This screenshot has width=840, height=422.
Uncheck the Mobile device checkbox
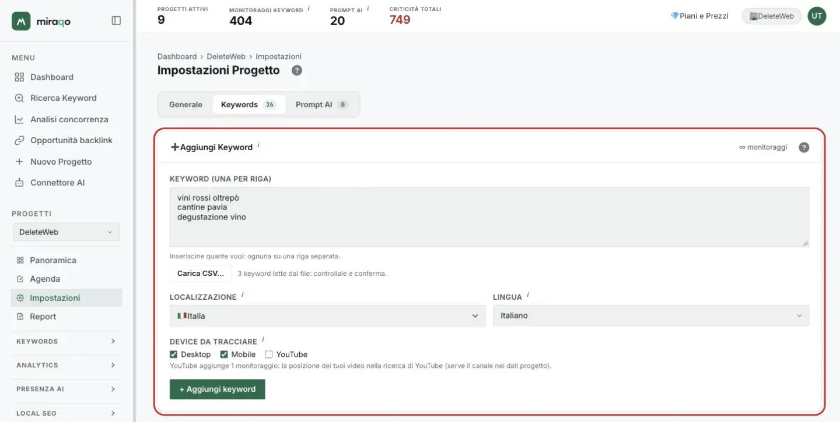click(x=223, y=354)
